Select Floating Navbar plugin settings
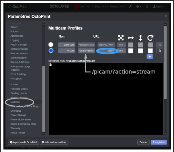Screen dimensions: 174x152 pyautogui.click(x=19, y=93)
